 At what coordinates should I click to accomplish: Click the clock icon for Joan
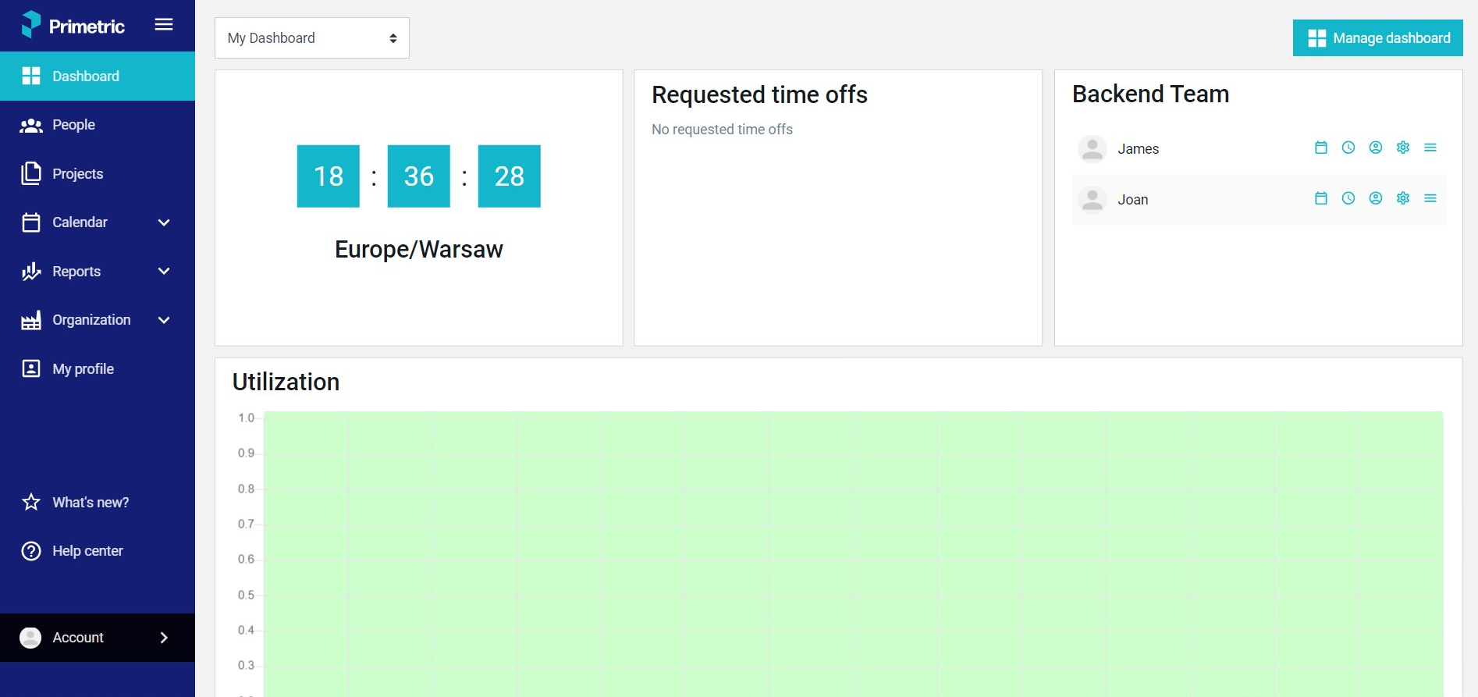[x=1348, y=198]
